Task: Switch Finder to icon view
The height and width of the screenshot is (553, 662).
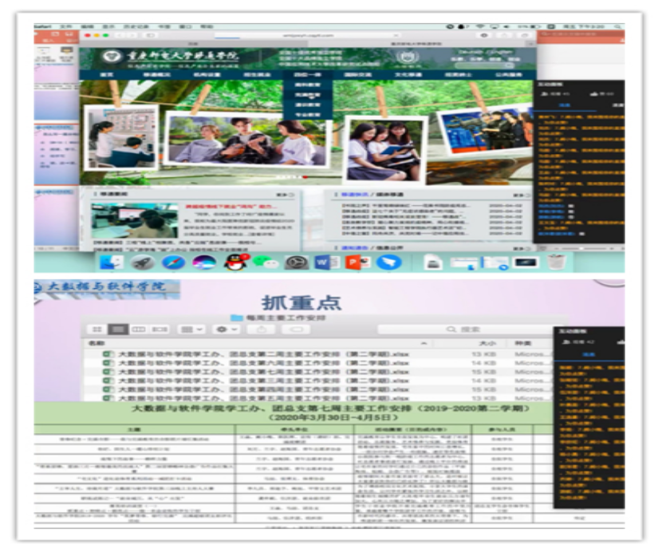Action: pos(97,329)
